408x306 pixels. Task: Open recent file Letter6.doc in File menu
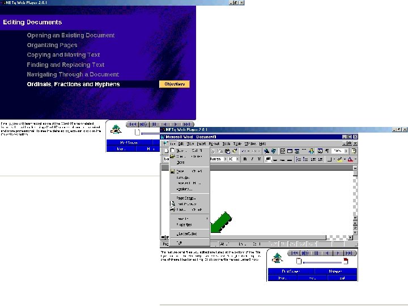click(x=190, y=233)
